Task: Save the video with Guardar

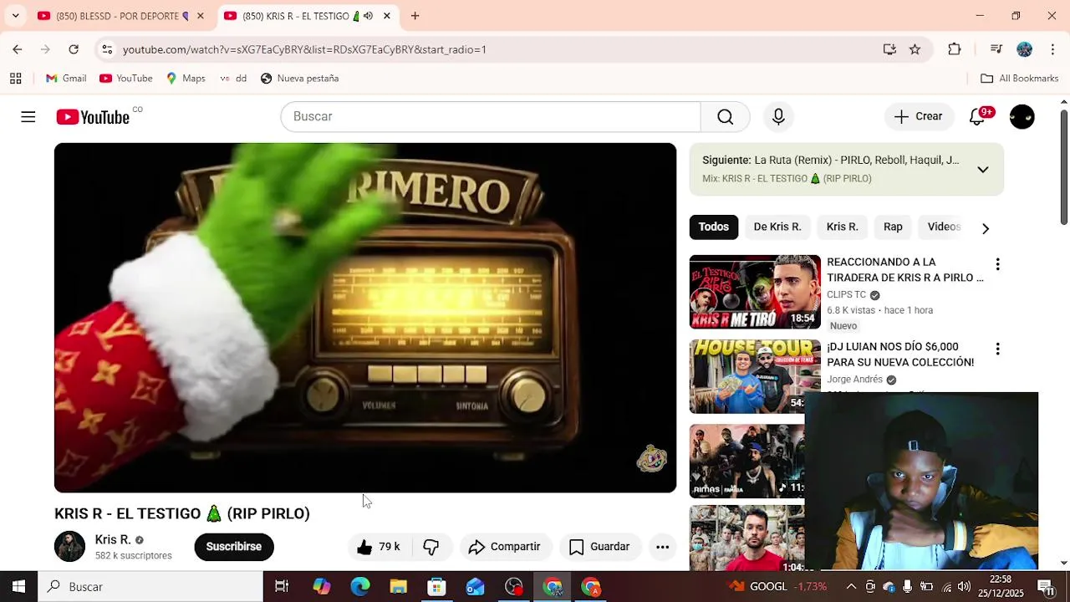Action: pos(599,547)
